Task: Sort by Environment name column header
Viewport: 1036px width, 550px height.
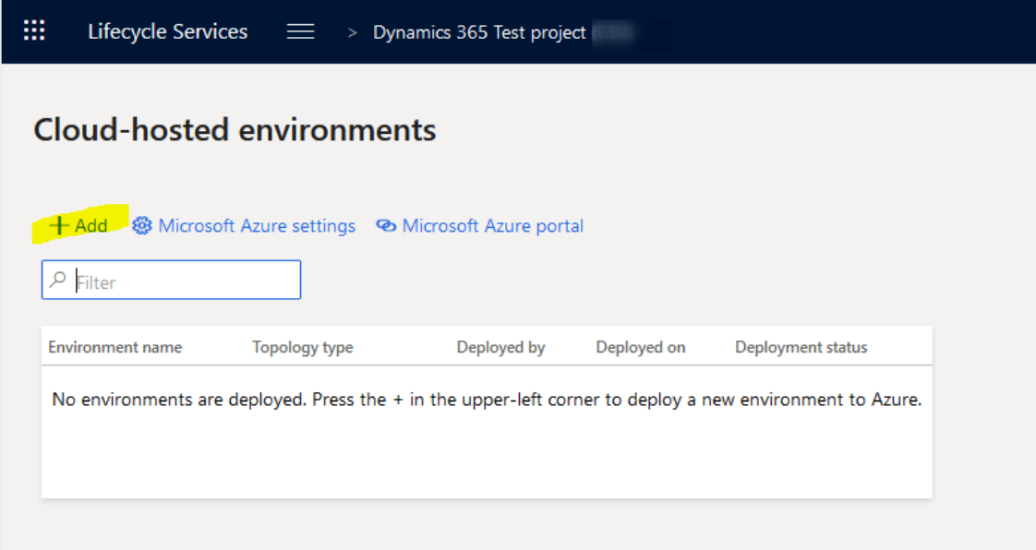Action: 115,347
